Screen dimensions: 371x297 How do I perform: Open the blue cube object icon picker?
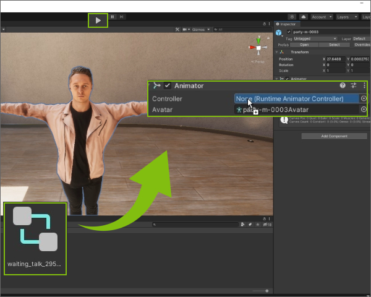click(x=279, y=33)
